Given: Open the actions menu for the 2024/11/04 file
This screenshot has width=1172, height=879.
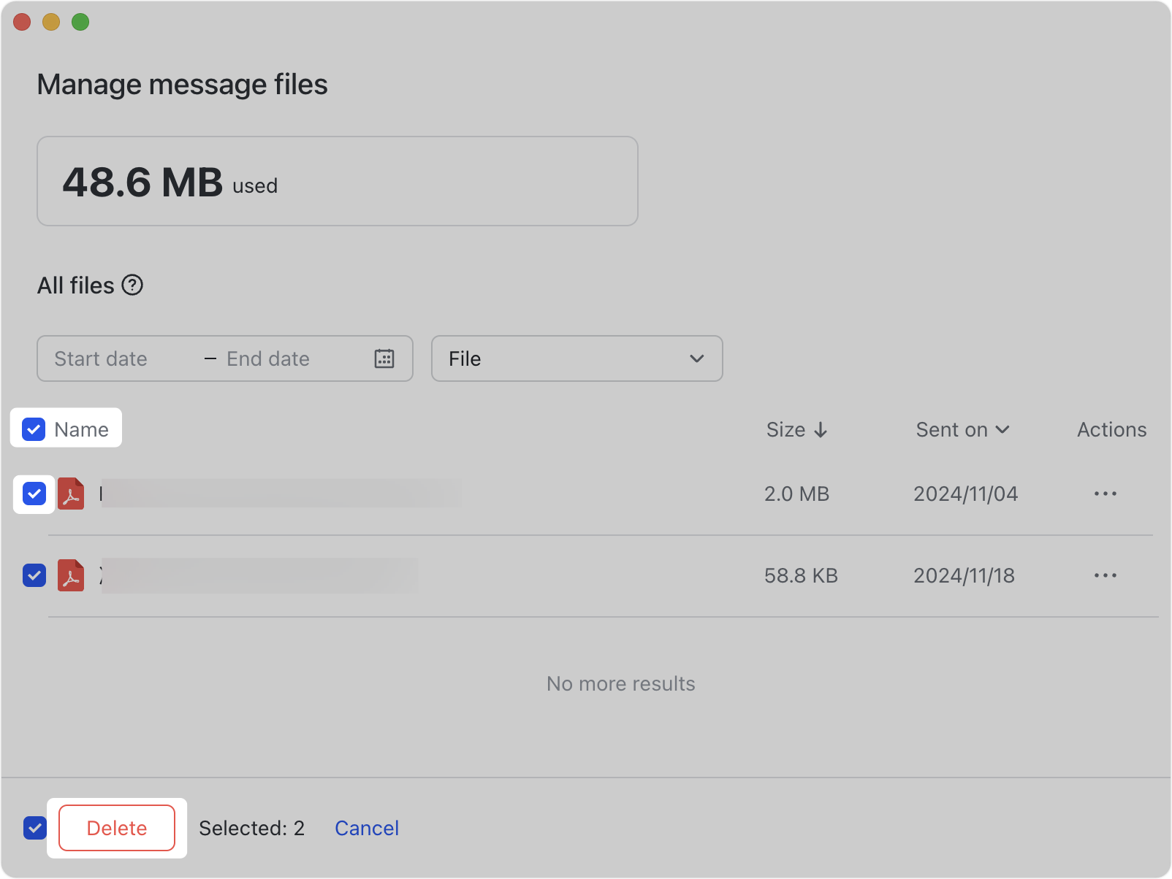Looking at the screenshot, I should 1106,494.
